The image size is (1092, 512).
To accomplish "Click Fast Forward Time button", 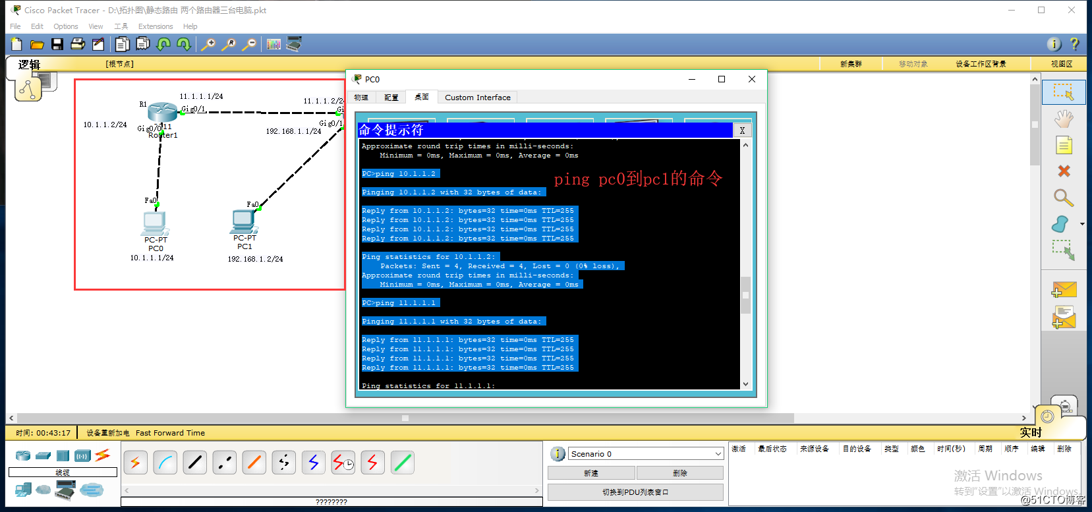I will coord(170,433).
